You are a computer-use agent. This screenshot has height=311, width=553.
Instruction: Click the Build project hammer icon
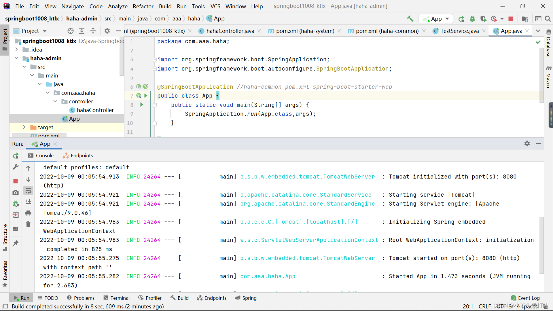[x=410, y=19]
